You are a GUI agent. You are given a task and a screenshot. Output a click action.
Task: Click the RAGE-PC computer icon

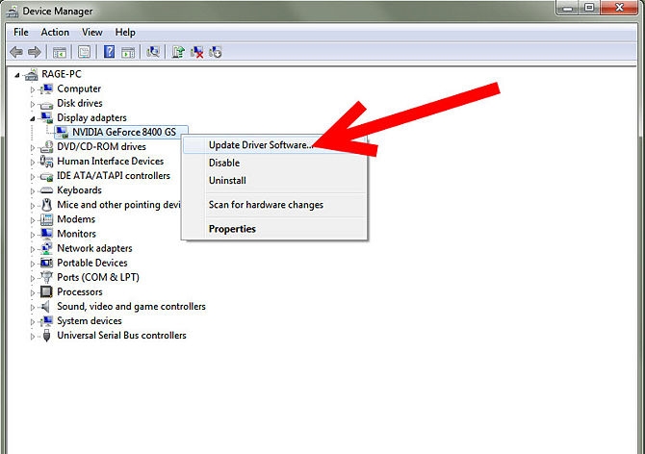coord(31,74)
